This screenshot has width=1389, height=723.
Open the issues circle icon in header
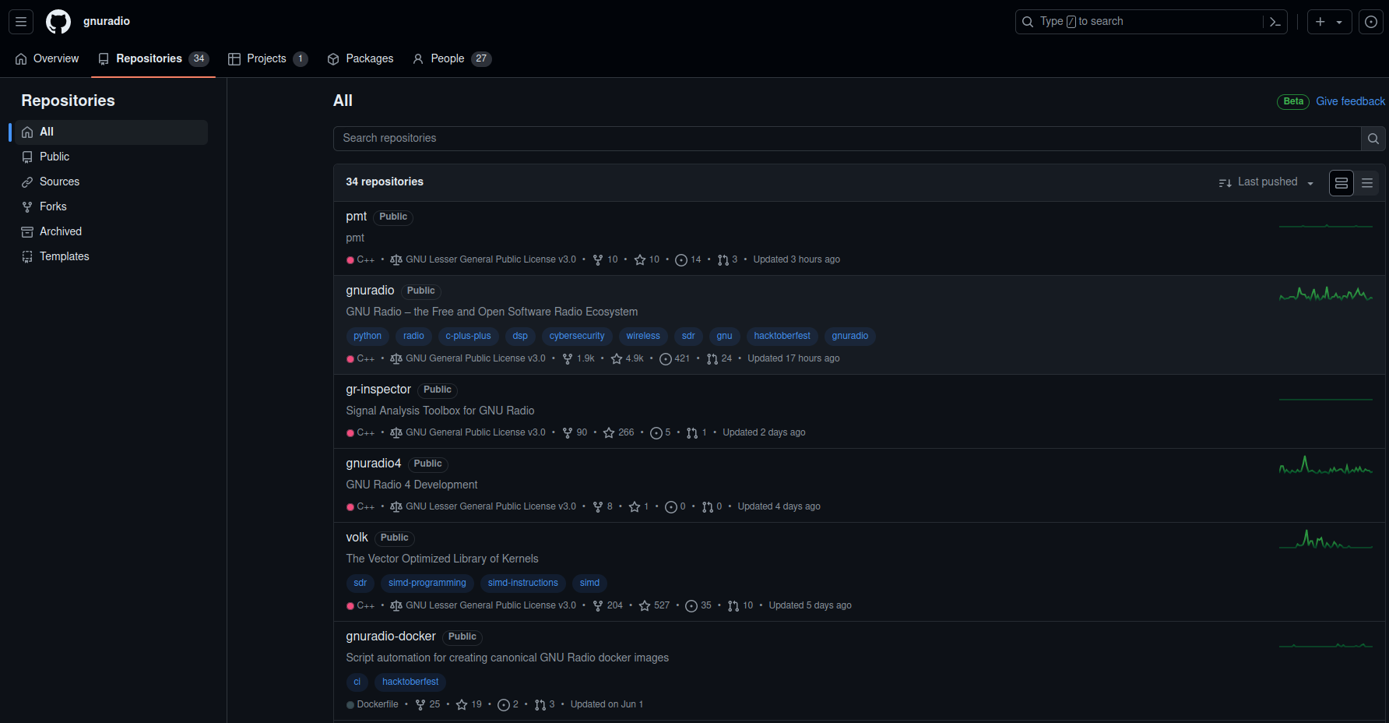pyautogui.click(x=1371, y=22)
